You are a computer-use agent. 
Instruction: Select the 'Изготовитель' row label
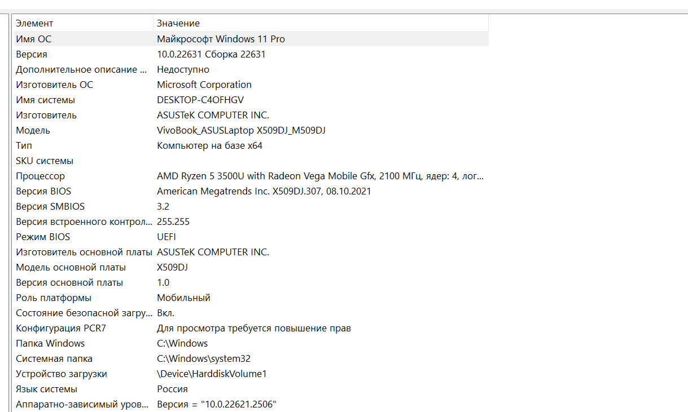pyautogui.click(x=46, y=115)
